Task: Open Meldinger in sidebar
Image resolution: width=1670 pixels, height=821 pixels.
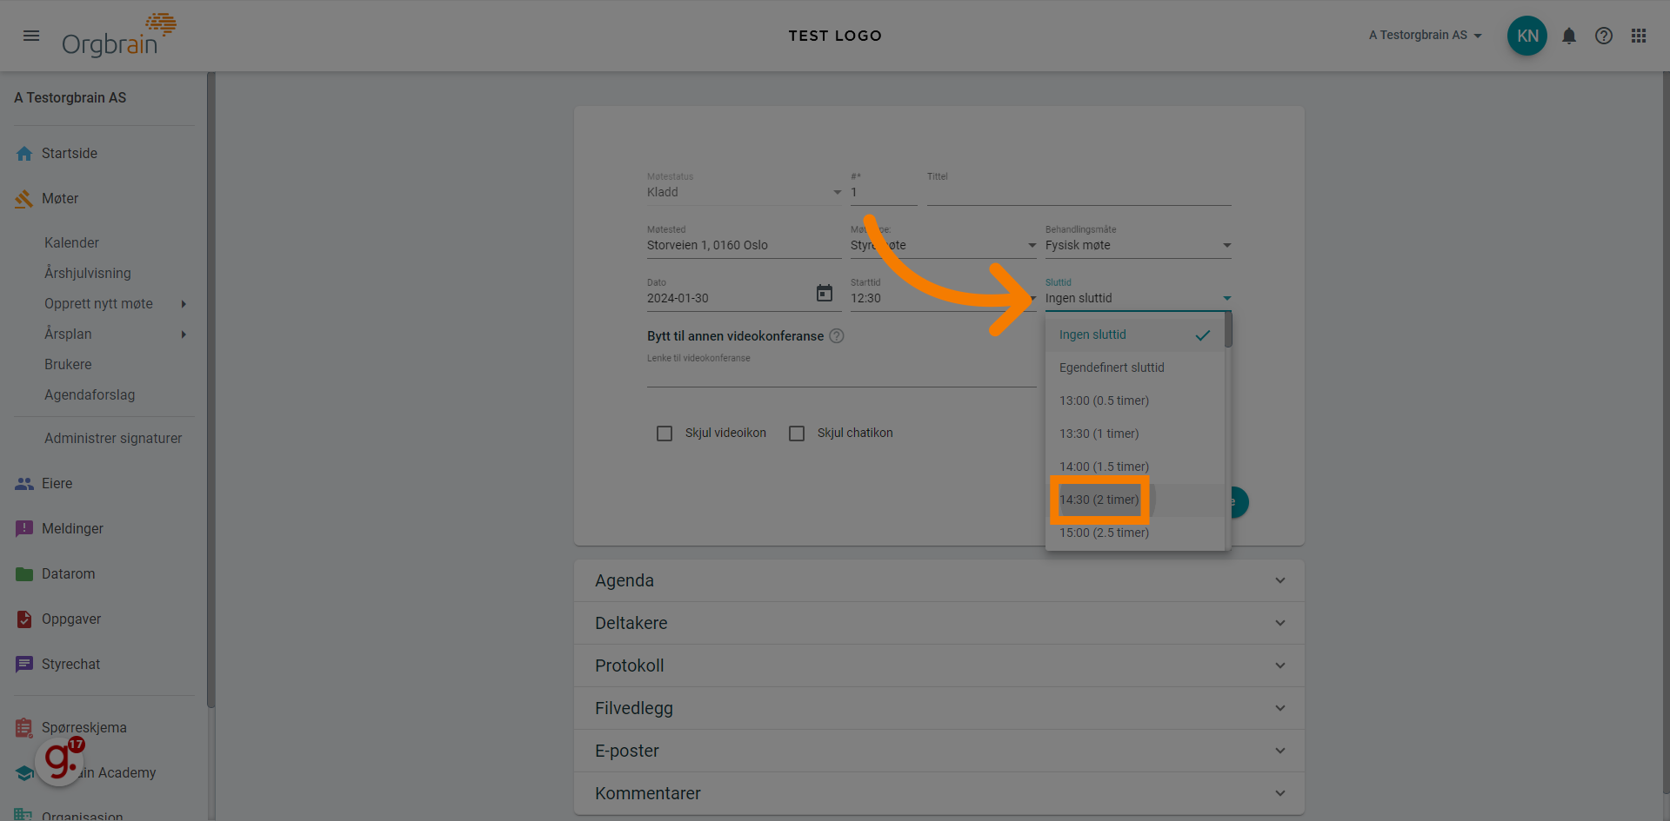Action: [x=72, y=529]
